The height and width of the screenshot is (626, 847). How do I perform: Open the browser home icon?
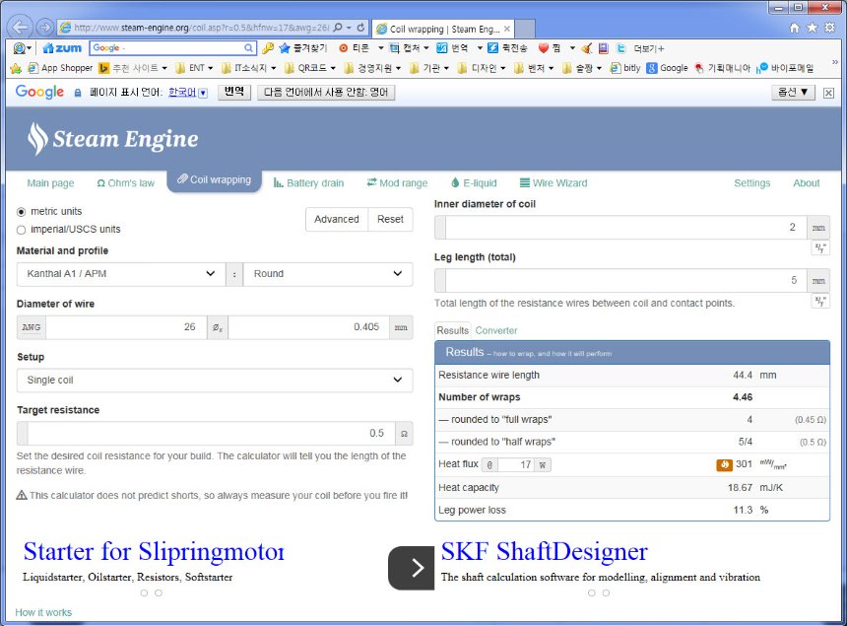coord(794,28)
